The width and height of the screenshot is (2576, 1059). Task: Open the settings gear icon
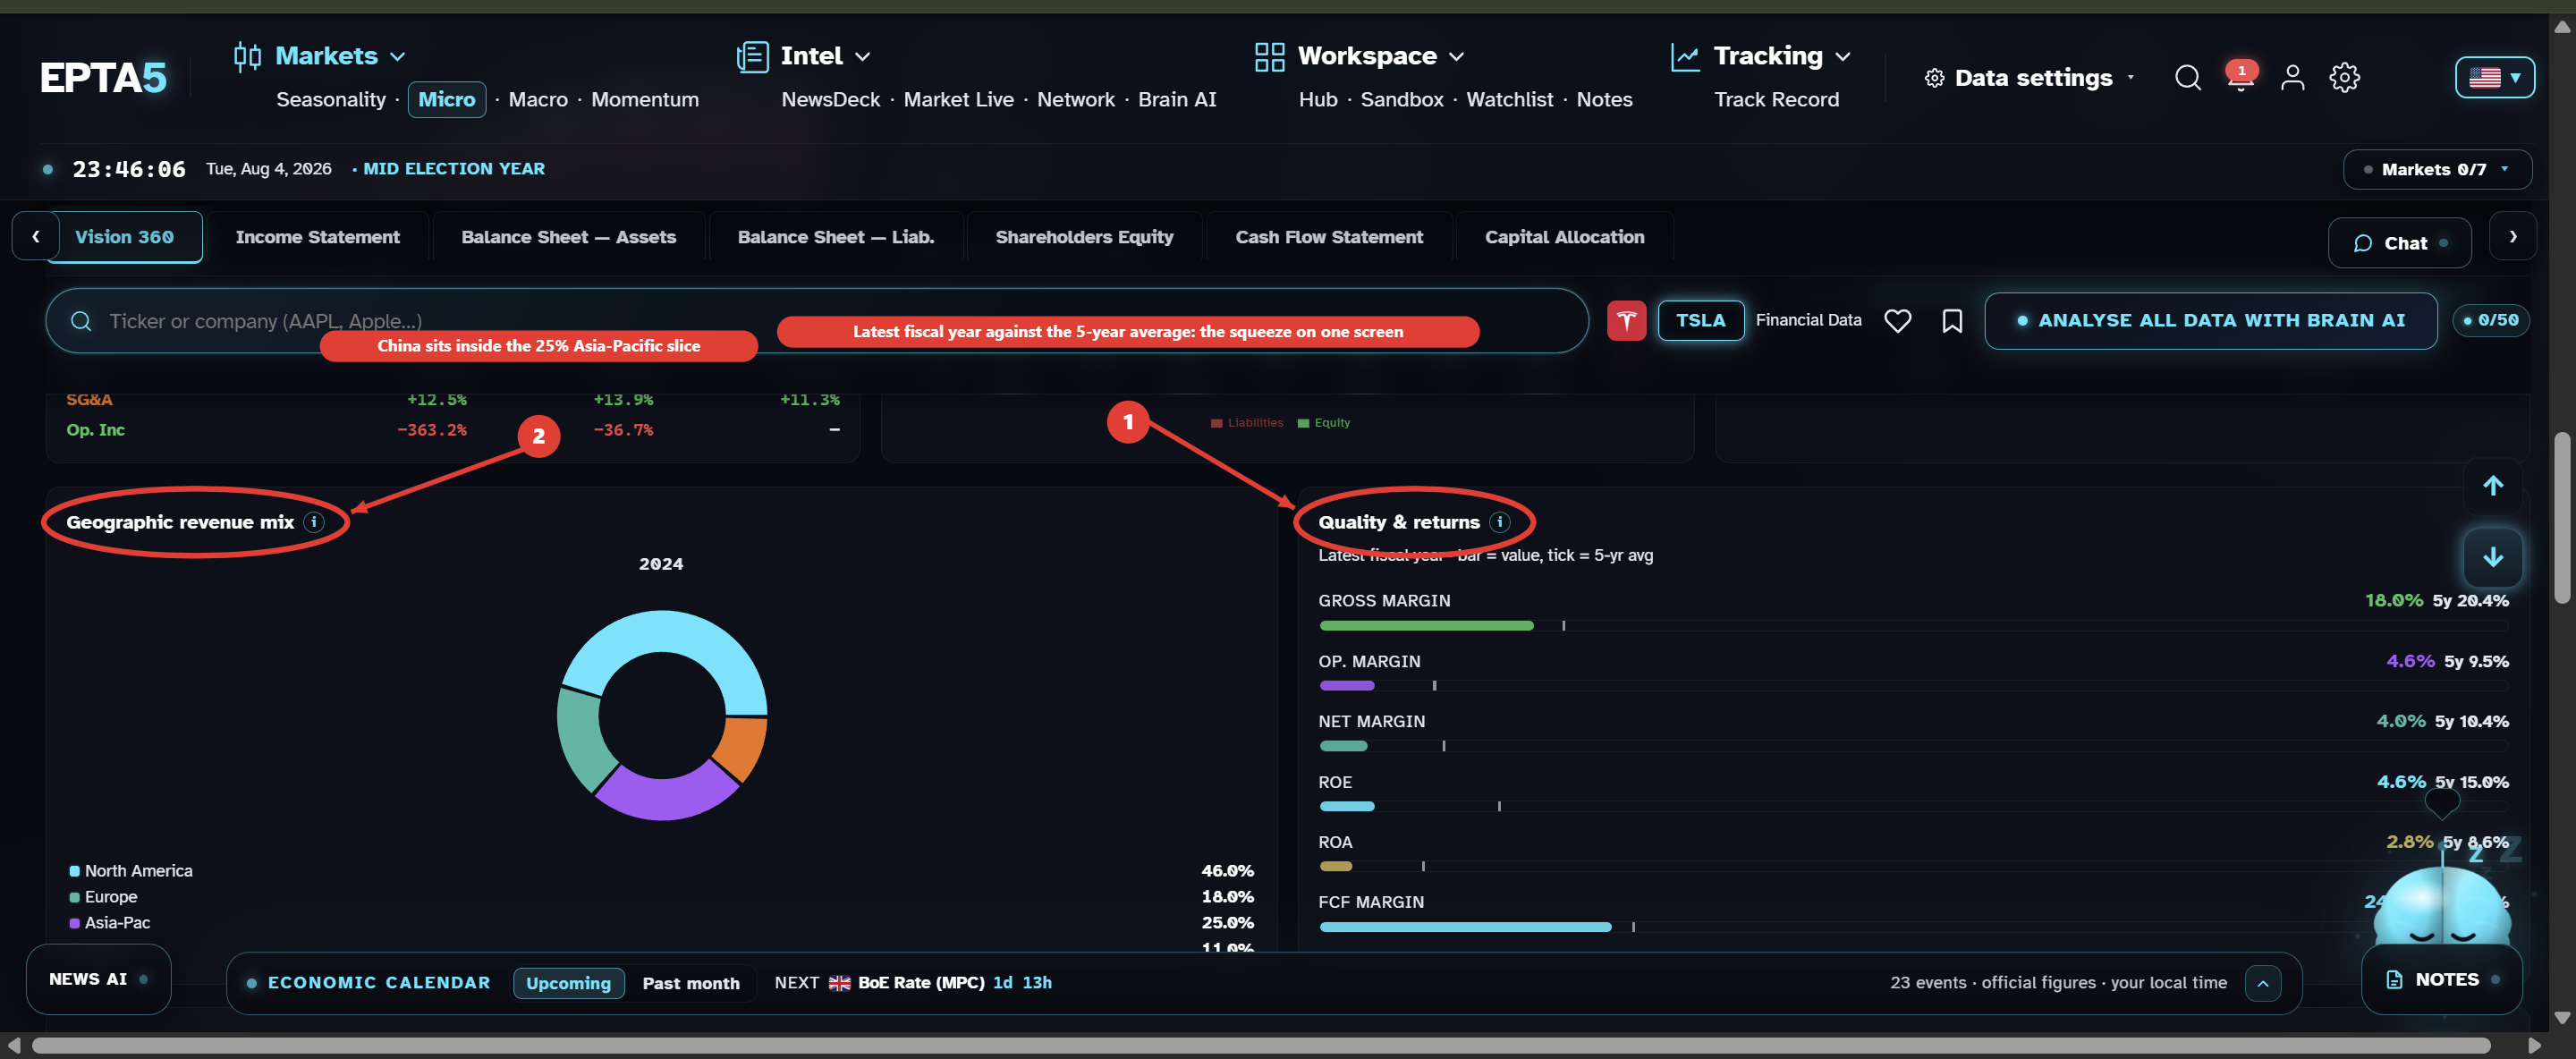click(2344, 77)
